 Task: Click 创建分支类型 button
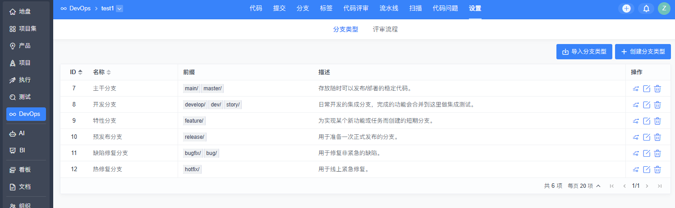click(643, 52)
